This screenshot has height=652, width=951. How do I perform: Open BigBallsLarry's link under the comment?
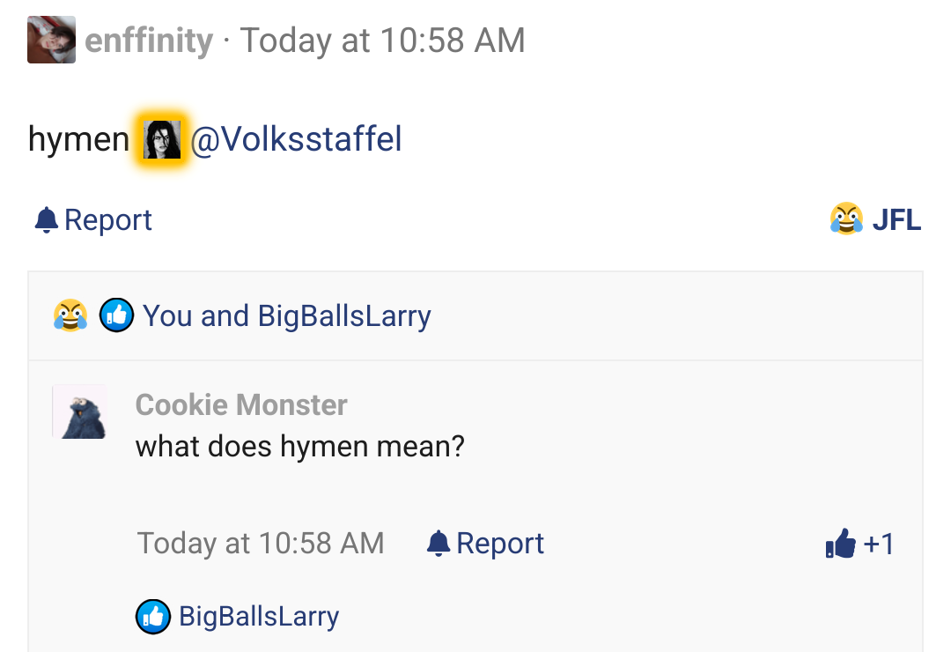click(259, 616)
